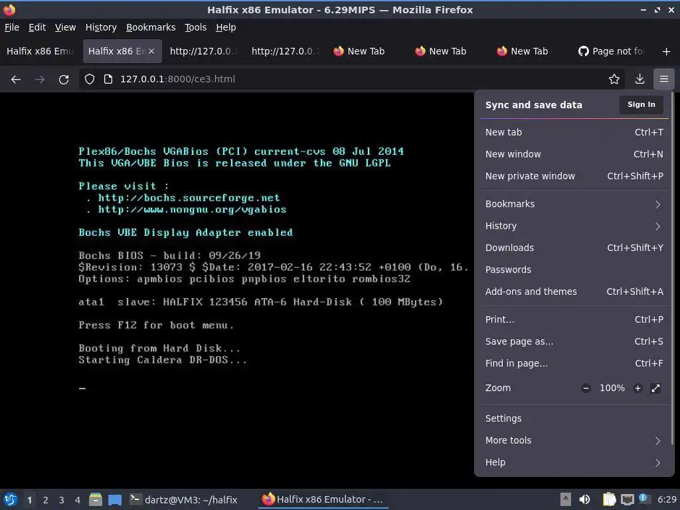Open the History menu bar item

tap(101, 27)
